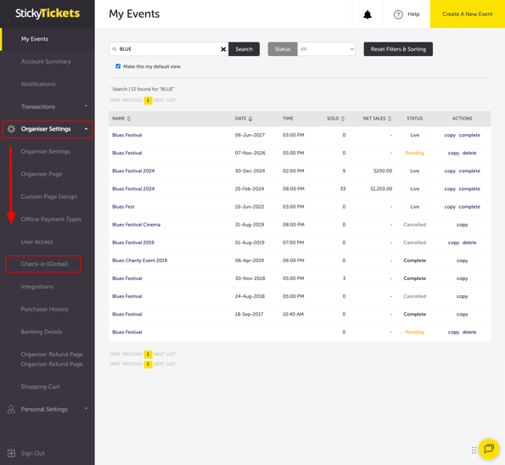Click complete for Blues Festival 06-Jun-2027
Image resolution: width=505 pixels, height=465 pixels.
tap(469, 135)
